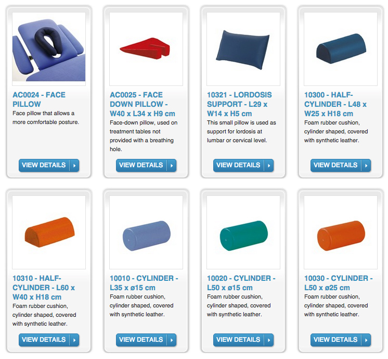
Task: Click the arrow icon on AC0024 Face Pillow's View Details
Action: (x=74, y=165)
